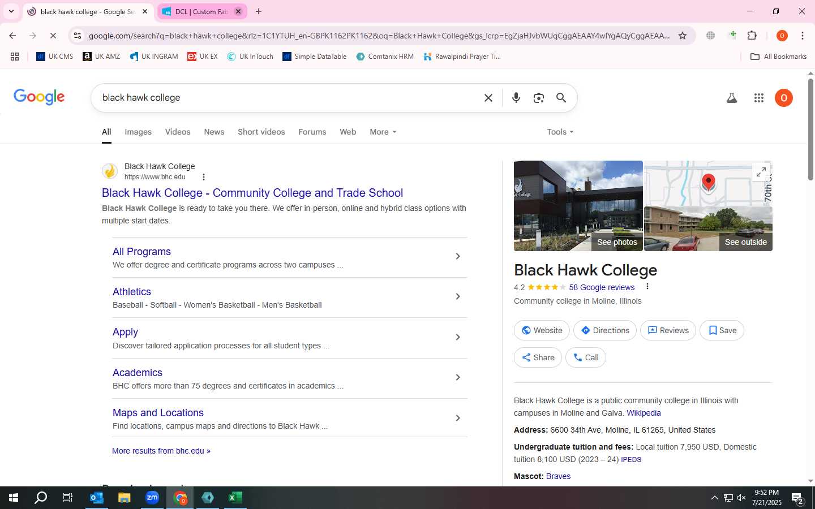Open search by image camera icon
This screenshot has height=509, width=815.
coord(539,98)
